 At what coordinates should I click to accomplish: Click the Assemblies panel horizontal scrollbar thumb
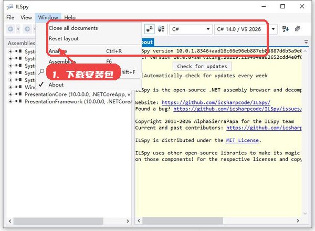pos(58,221)
